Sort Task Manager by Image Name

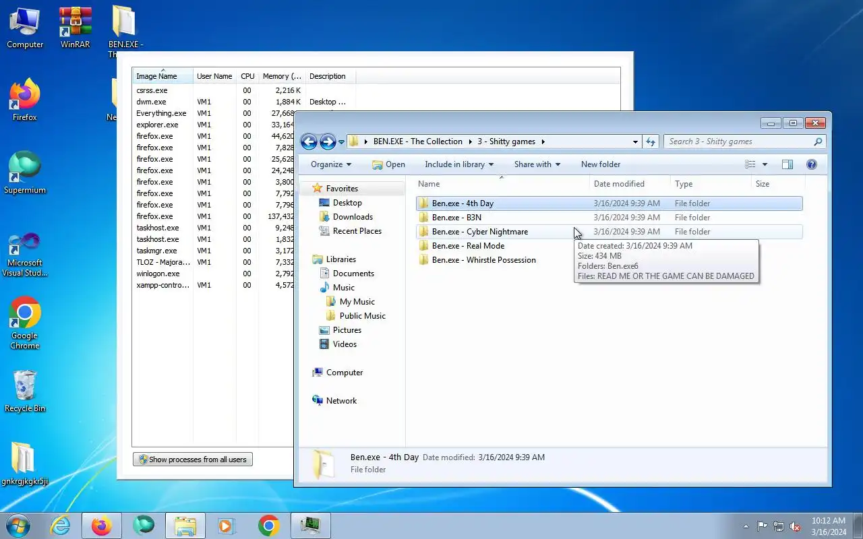tap(162, 76)
